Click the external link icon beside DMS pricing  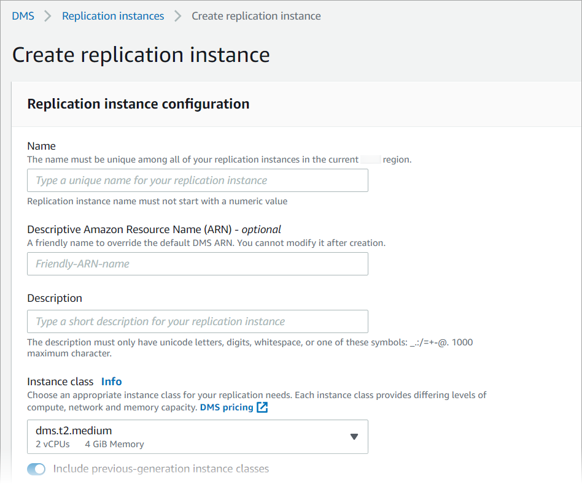click(x=262, y=407)
